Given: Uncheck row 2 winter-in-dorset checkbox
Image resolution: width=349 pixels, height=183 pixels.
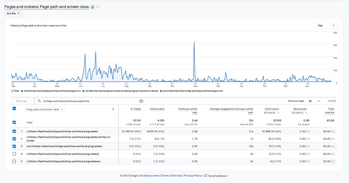Looking at the screenshot, I should pos(14,139).
